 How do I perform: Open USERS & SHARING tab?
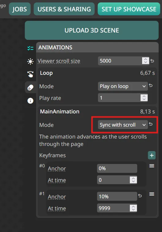(64, 9)
